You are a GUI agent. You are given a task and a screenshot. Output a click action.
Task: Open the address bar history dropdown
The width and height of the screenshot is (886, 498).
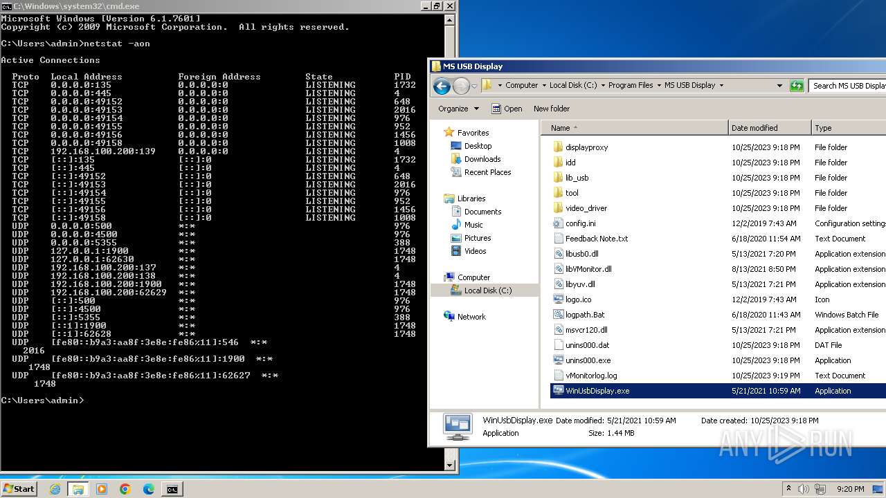(x=779, y=85)
